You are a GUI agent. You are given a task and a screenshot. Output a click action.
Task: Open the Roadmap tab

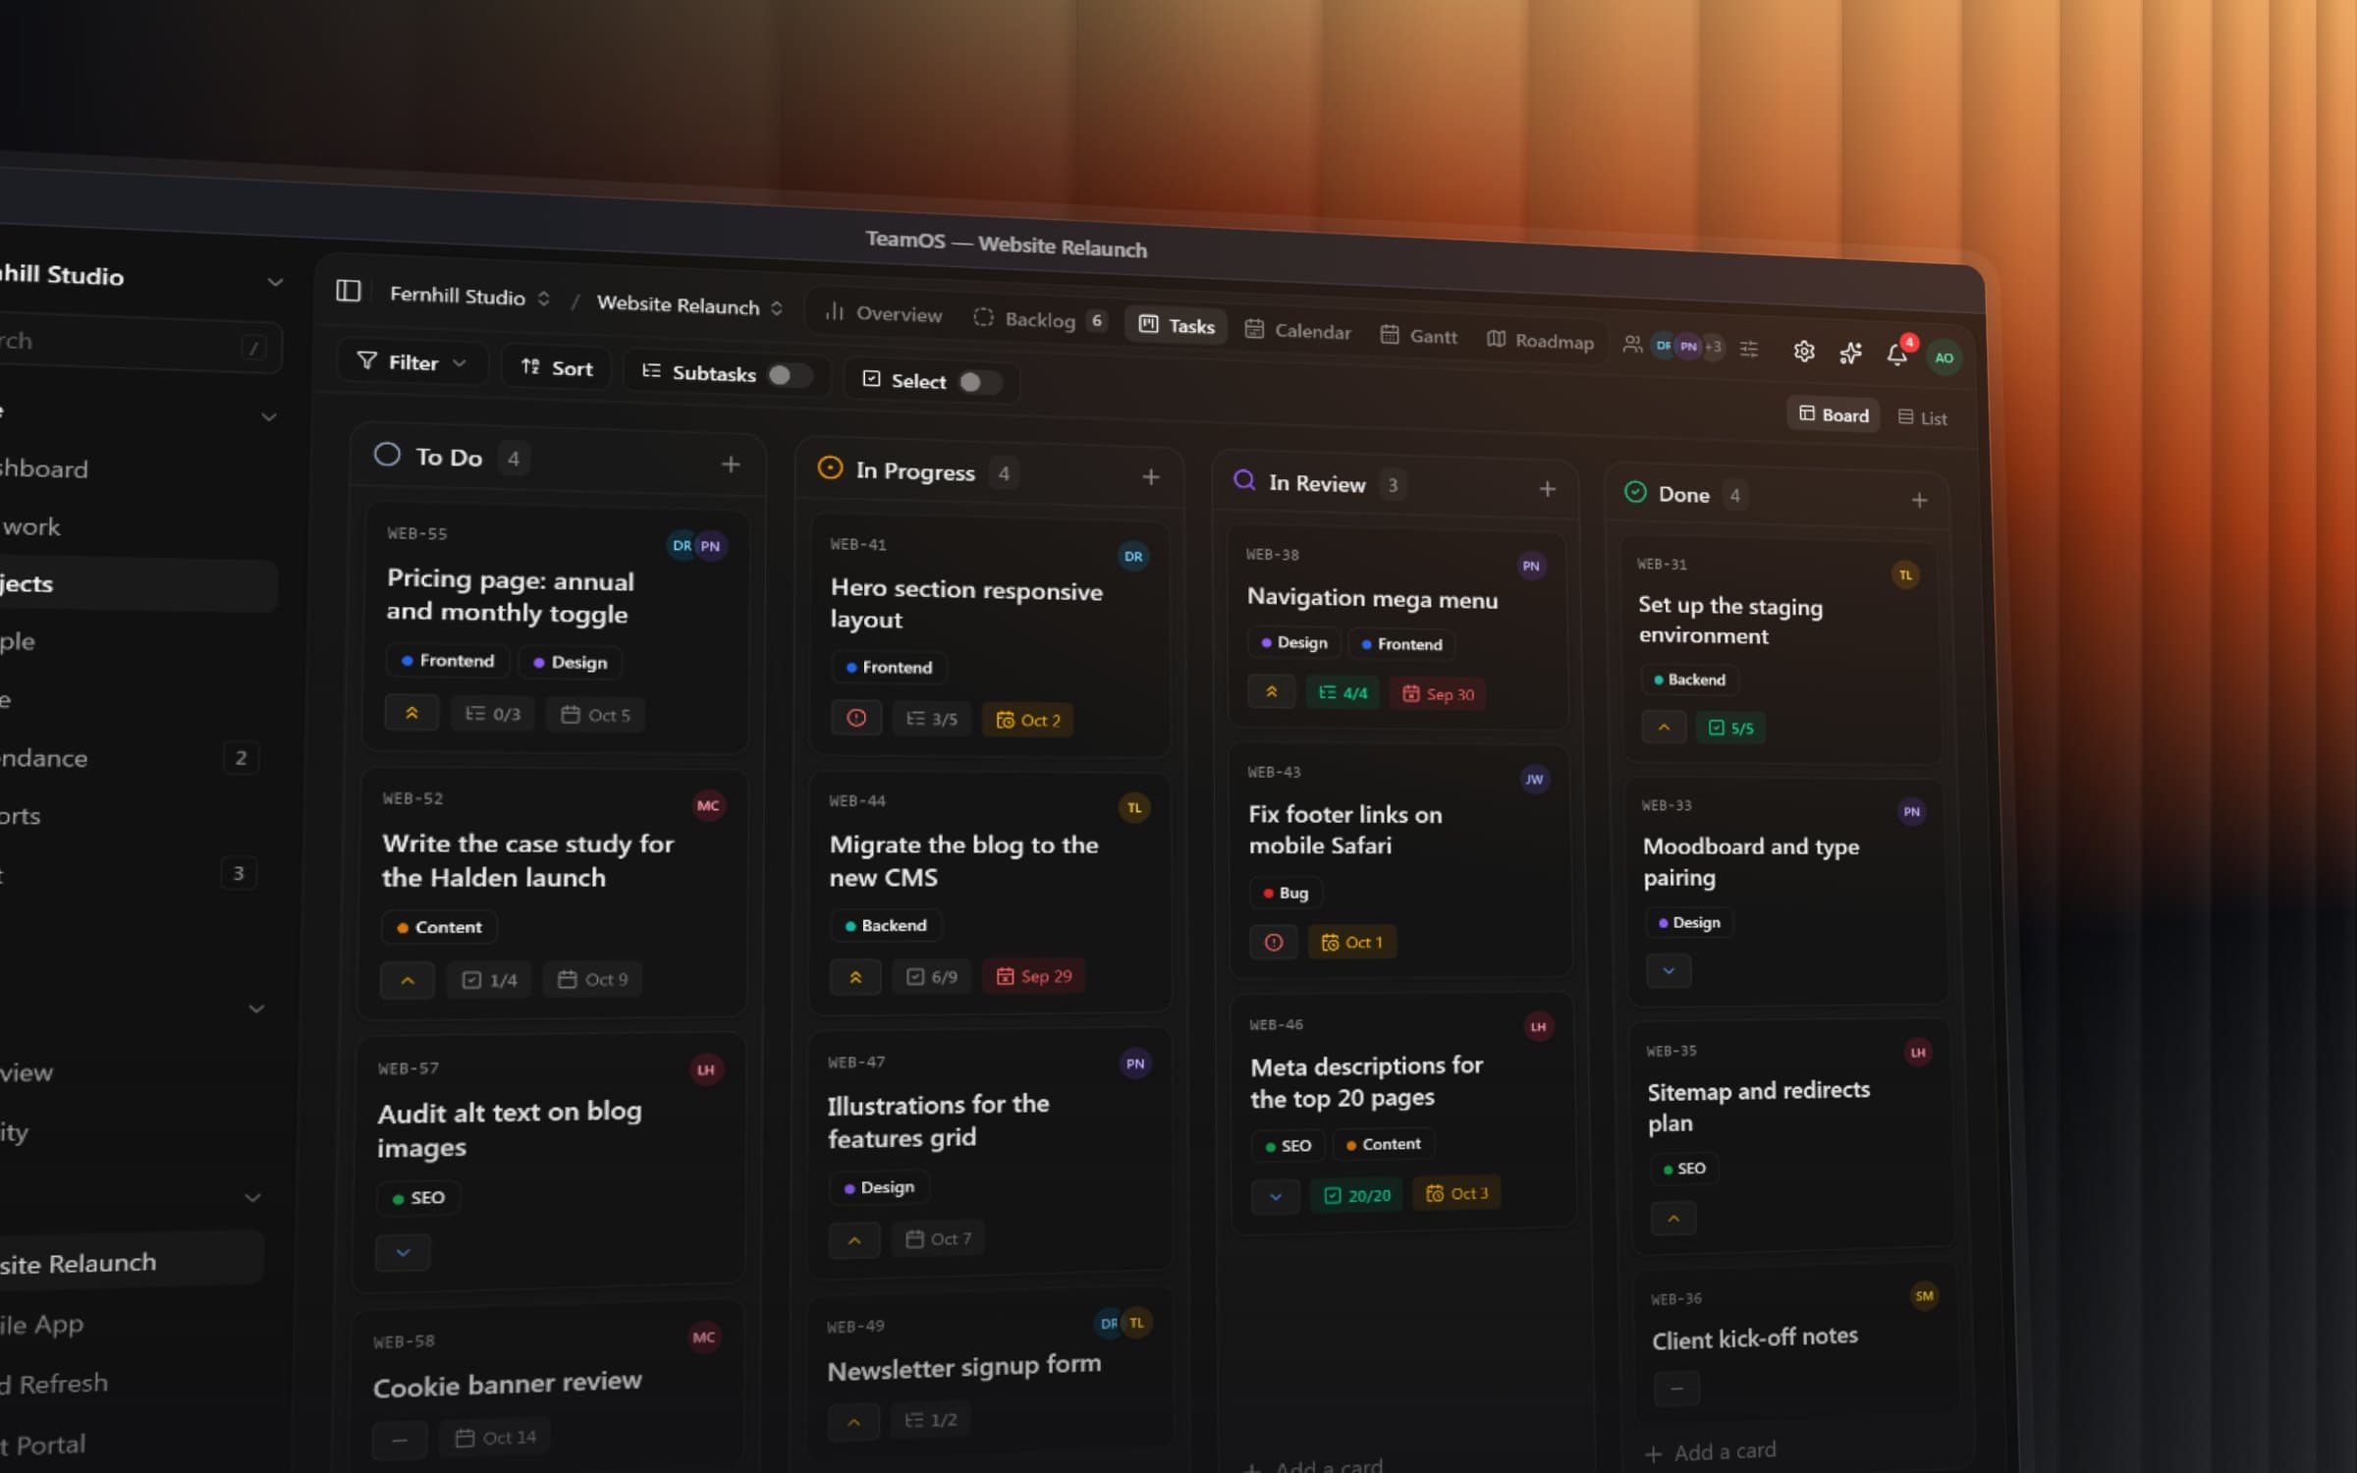coord(1541,341)
